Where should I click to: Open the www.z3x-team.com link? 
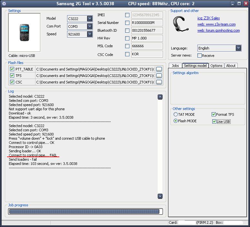(x=216, y=24)
